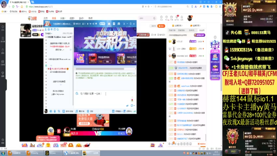Open the equalizer audio settings icon in YY
Viewport: 277px width, 156px height.
pos(59,111)
